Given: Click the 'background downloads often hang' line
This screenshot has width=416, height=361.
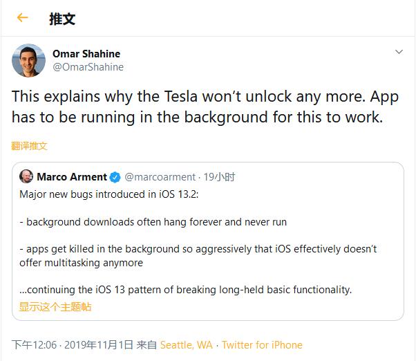Looking at the screenshot, I should coord(153,222).
